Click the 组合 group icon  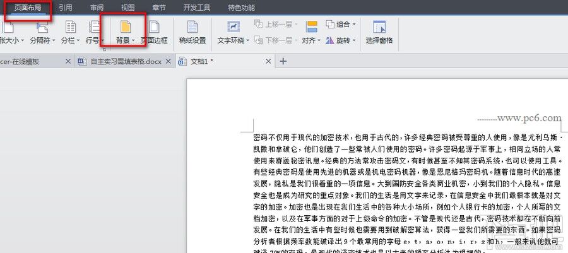point(330,24)
